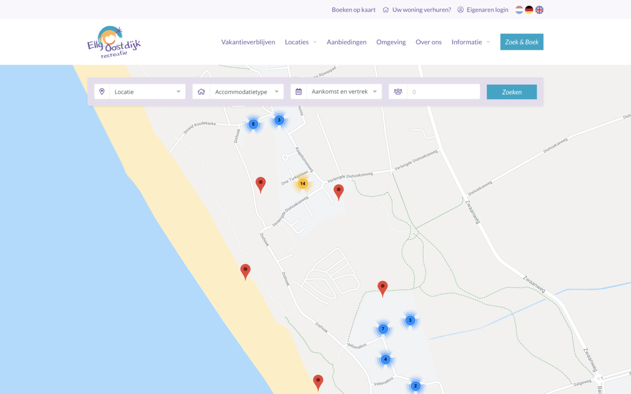Click the red map pin on the beach
Image resolution: width=631 pixels, height=394 pixels.
pyautogui.click(x=245, y=271)
